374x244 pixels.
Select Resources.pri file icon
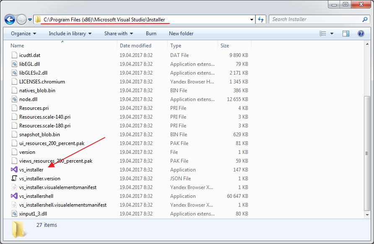tap(14, 108)
